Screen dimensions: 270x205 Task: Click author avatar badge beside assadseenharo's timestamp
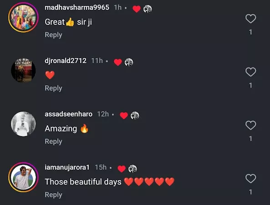point(135,116)
